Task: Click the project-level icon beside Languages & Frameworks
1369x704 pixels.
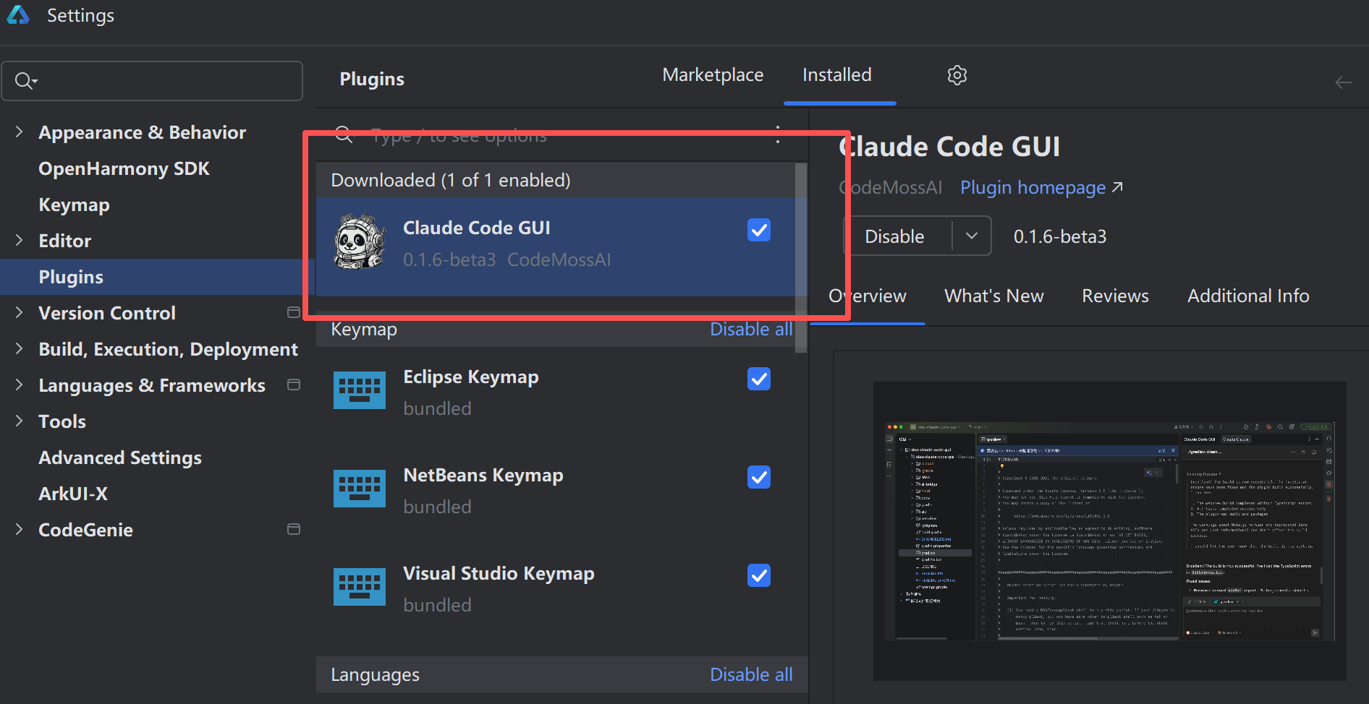Action: pyautogui.click(x=294, y=385)
